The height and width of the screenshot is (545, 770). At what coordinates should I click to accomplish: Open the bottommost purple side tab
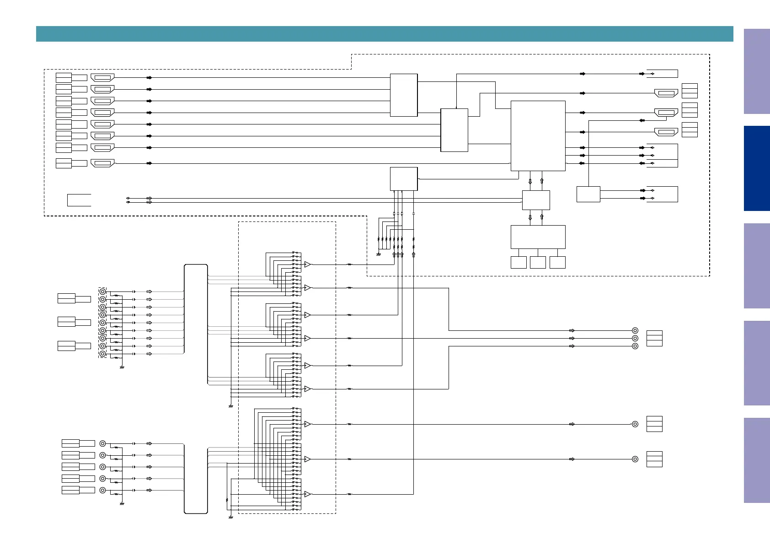757,460
